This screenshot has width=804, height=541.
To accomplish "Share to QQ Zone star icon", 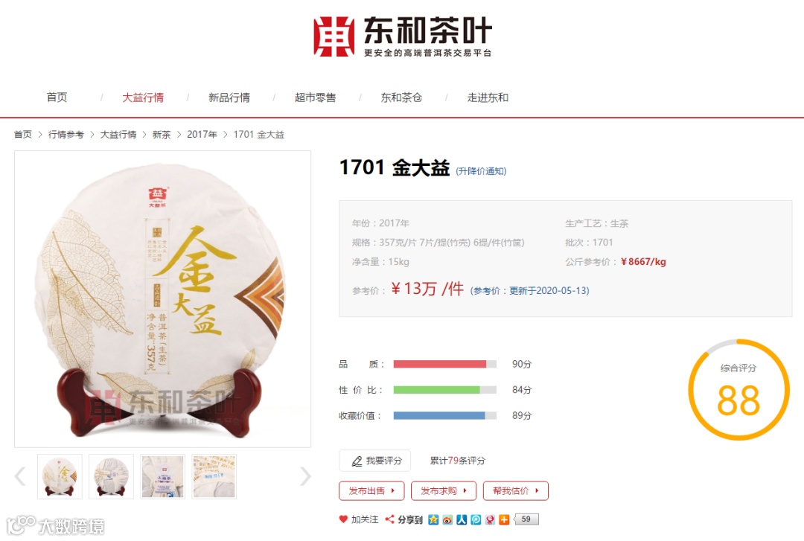I will [x=433, y=519].
